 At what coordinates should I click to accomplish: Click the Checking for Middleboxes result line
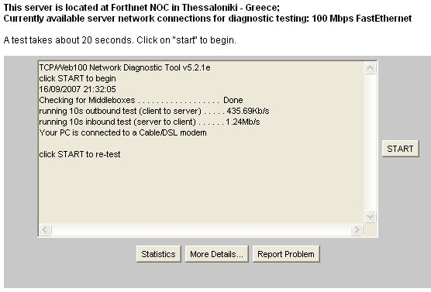pyautogui.click(x=141, y=100)
